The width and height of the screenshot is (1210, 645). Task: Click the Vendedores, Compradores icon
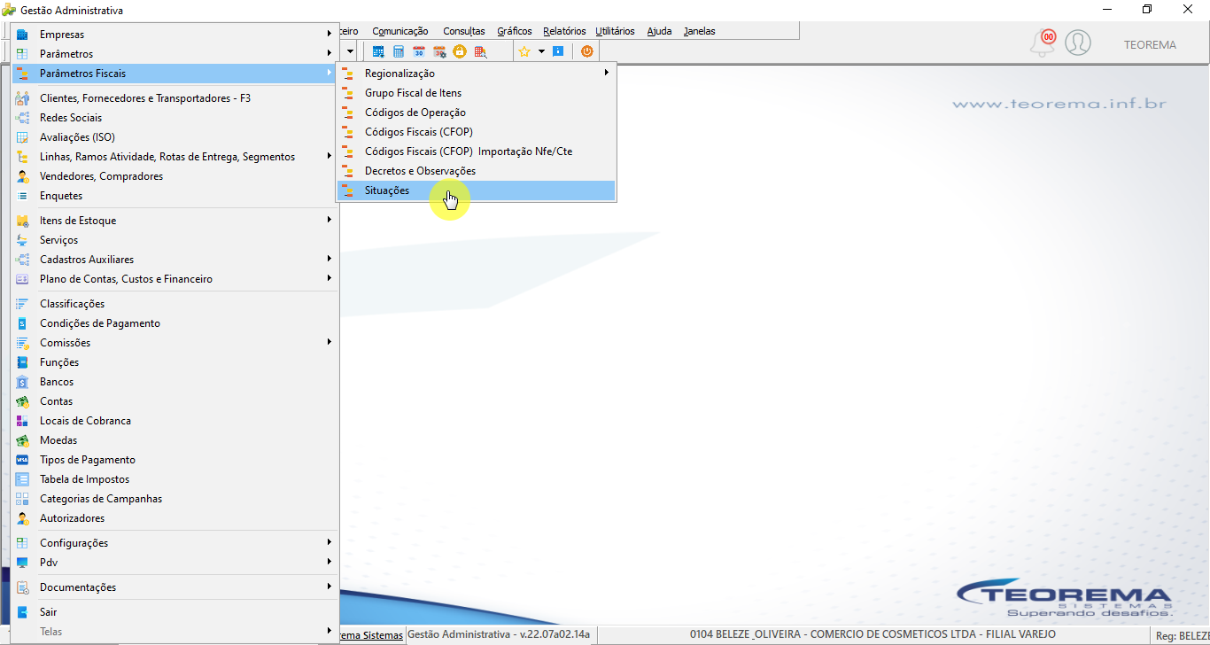22,176
